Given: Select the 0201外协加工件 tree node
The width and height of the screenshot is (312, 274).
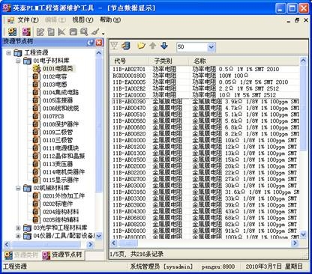Looking at the screenshot, I should [x=64, y=196].
